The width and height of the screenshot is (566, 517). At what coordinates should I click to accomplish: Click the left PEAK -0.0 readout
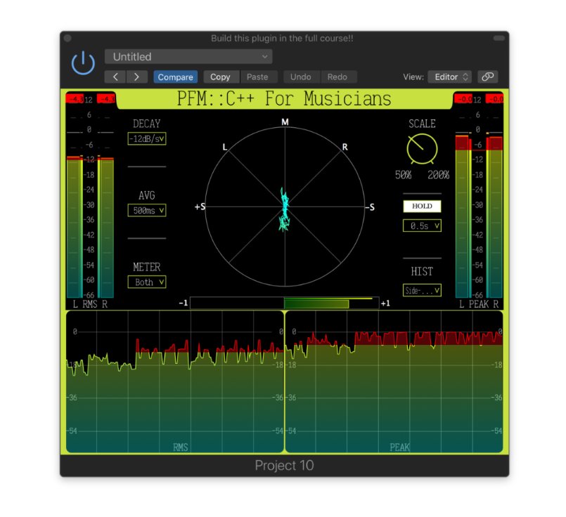463,99
